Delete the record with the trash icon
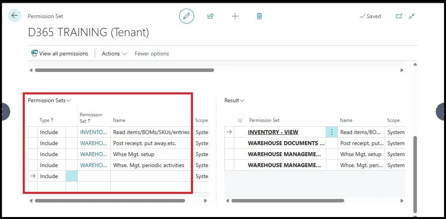 tap(259, 16)
